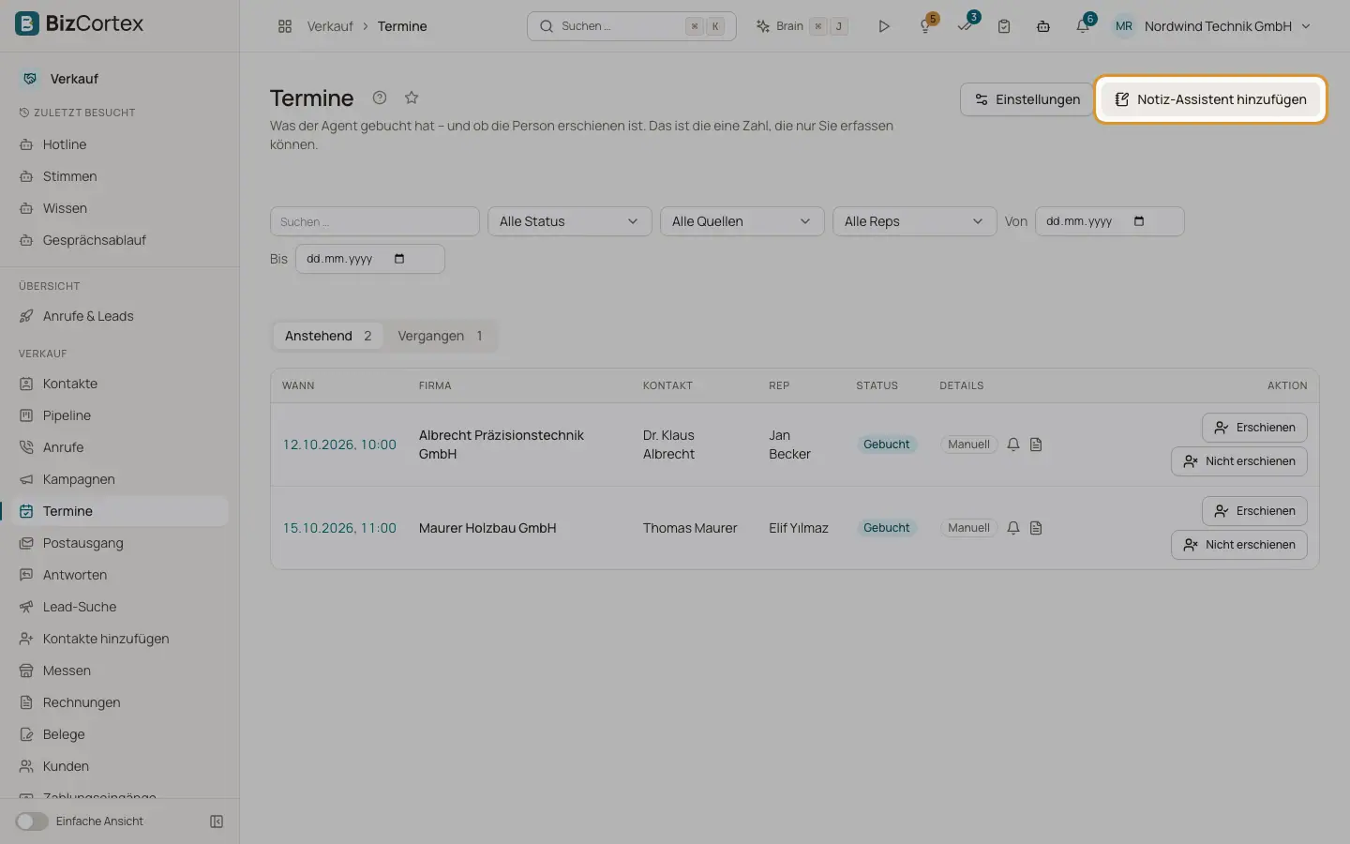Click the Suchen field above the appointments table
Viewport: 1350px width, 844px height.
point(375,221)
